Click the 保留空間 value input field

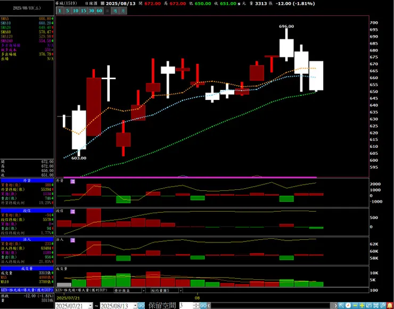coord(186,305)
